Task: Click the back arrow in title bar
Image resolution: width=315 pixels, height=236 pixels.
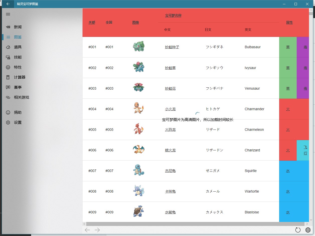Action: (x=8, y=4)
